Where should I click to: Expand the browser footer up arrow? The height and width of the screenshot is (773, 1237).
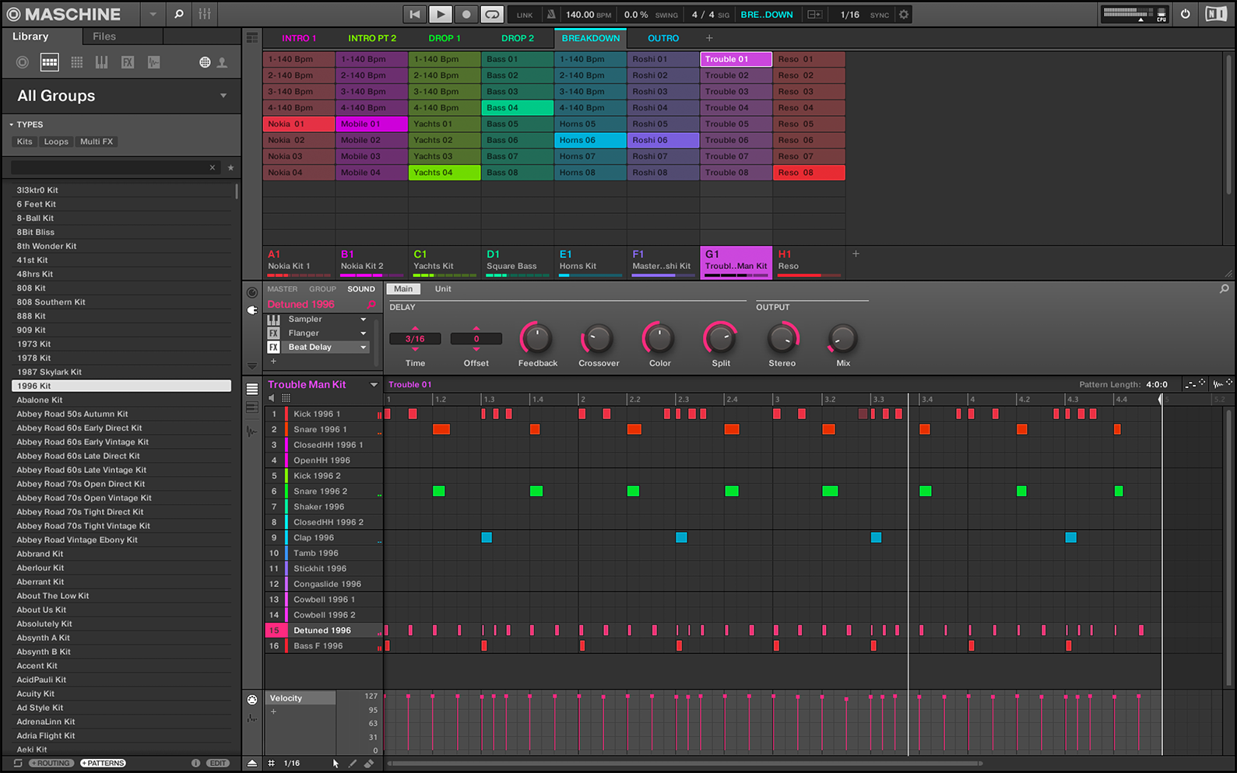coord(252,764)
